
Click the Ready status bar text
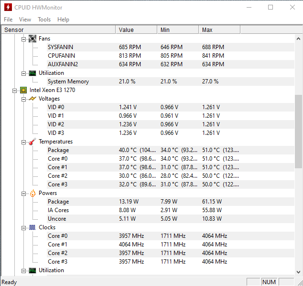(9, 282)
